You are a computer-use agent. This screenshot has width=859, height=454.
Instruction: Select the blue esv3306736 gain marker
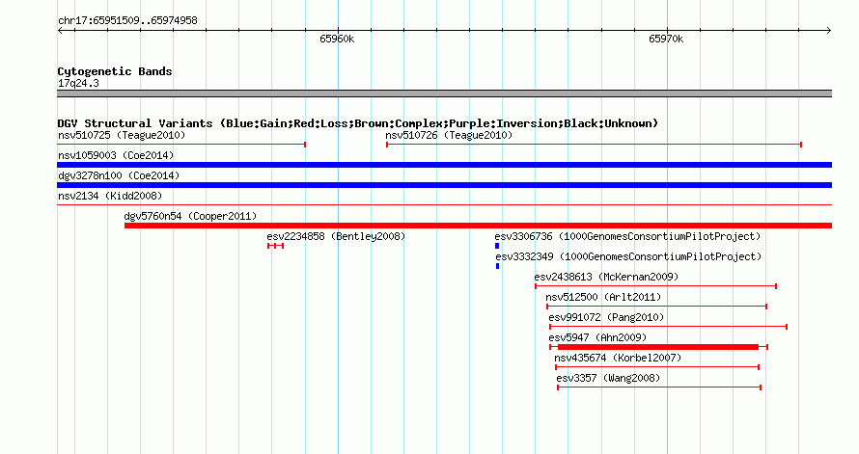[497, 246]
